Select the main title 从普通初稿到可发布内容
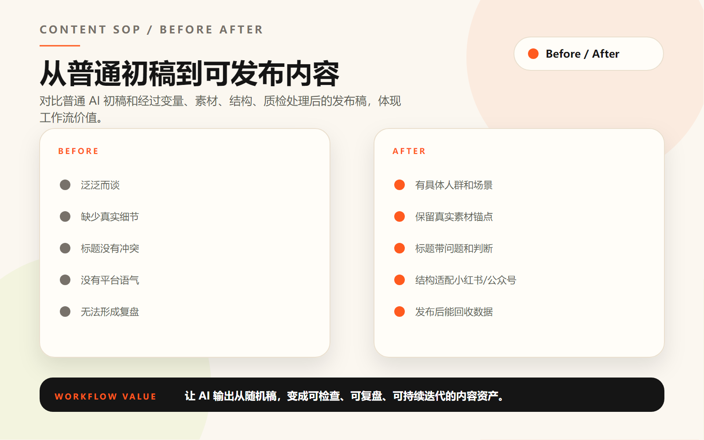Viewport: 704px width, 440px height. click(190, 73)
